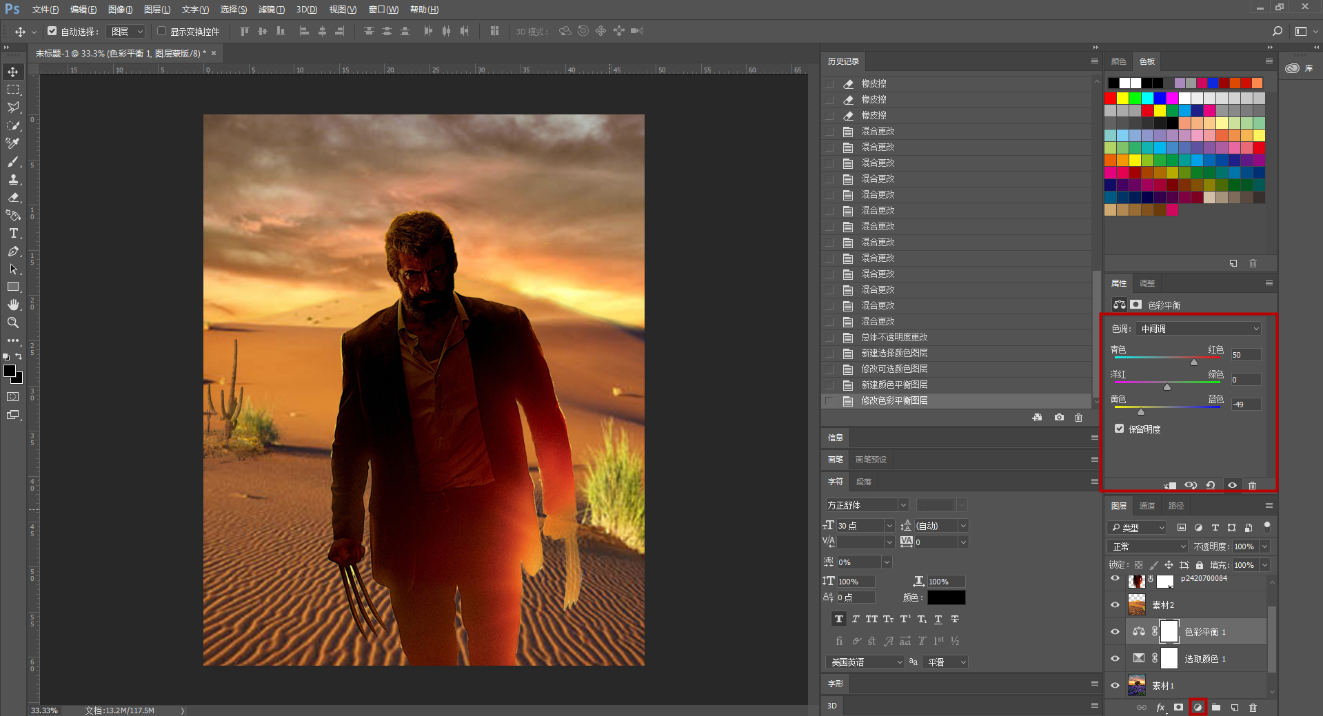Select the Rectangular Marquee tool
Viewport: 1323px width, 716px height.
[x=13, y=90]
